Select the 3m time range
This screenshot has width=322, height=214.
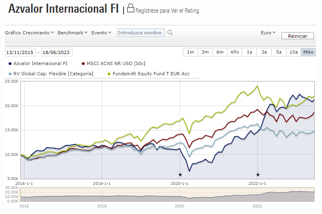pos(205,52)
